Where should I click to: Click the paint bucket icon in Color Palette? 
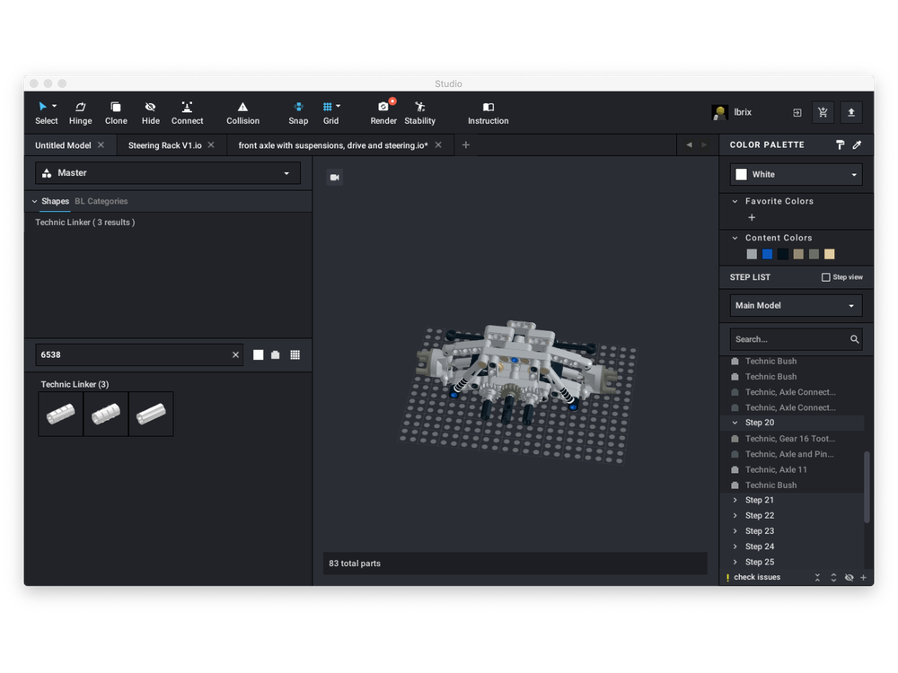coord(841,144)
